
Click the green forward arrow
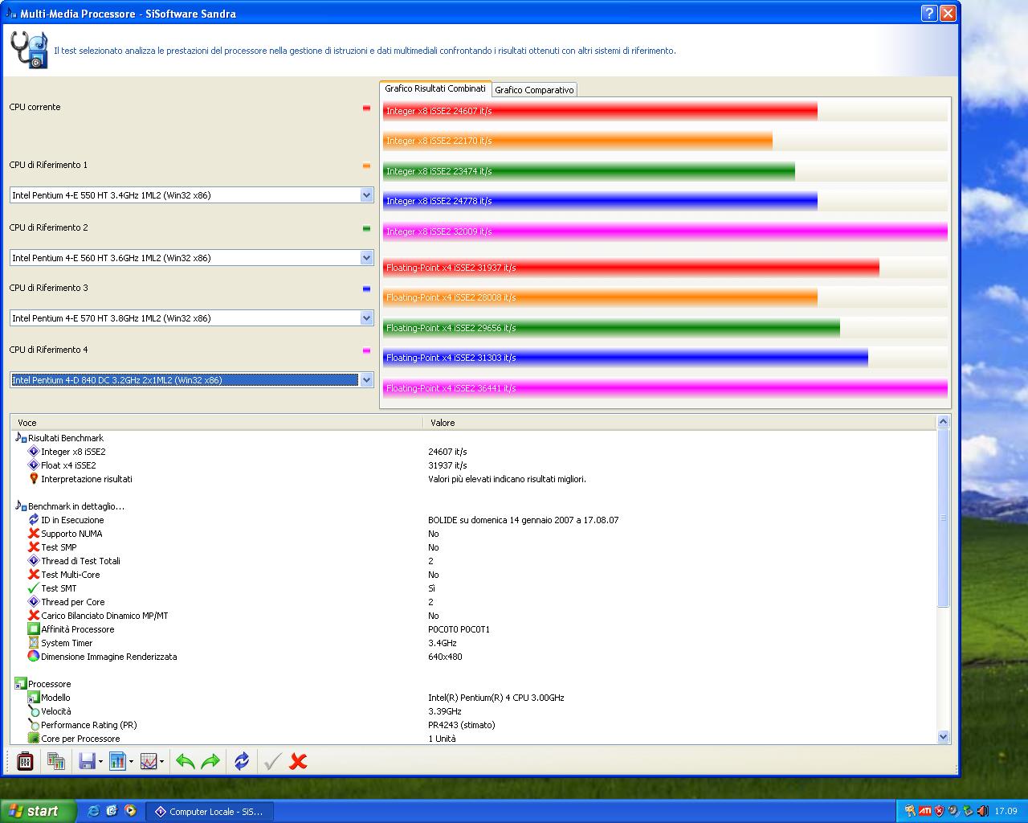click(x=210, y=760)
